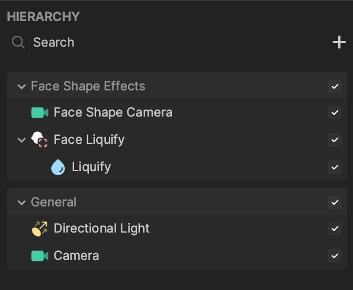Toggle off the Face Liquify checkbox

(335, 140)
